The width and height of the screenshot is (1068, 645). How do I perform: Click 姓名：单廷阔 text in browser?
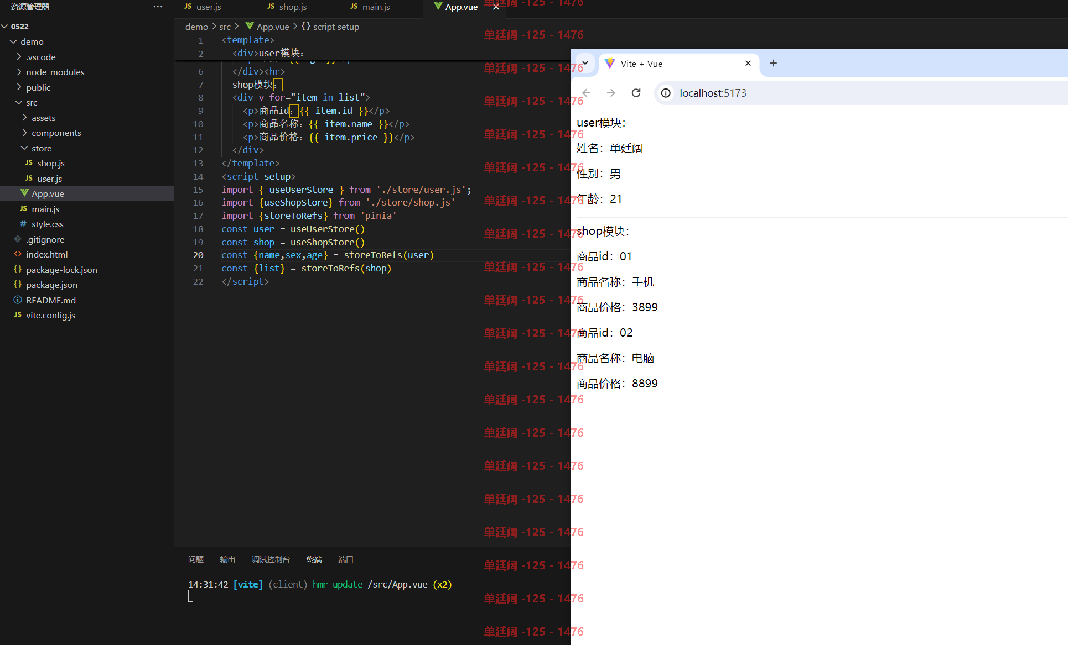610,148
